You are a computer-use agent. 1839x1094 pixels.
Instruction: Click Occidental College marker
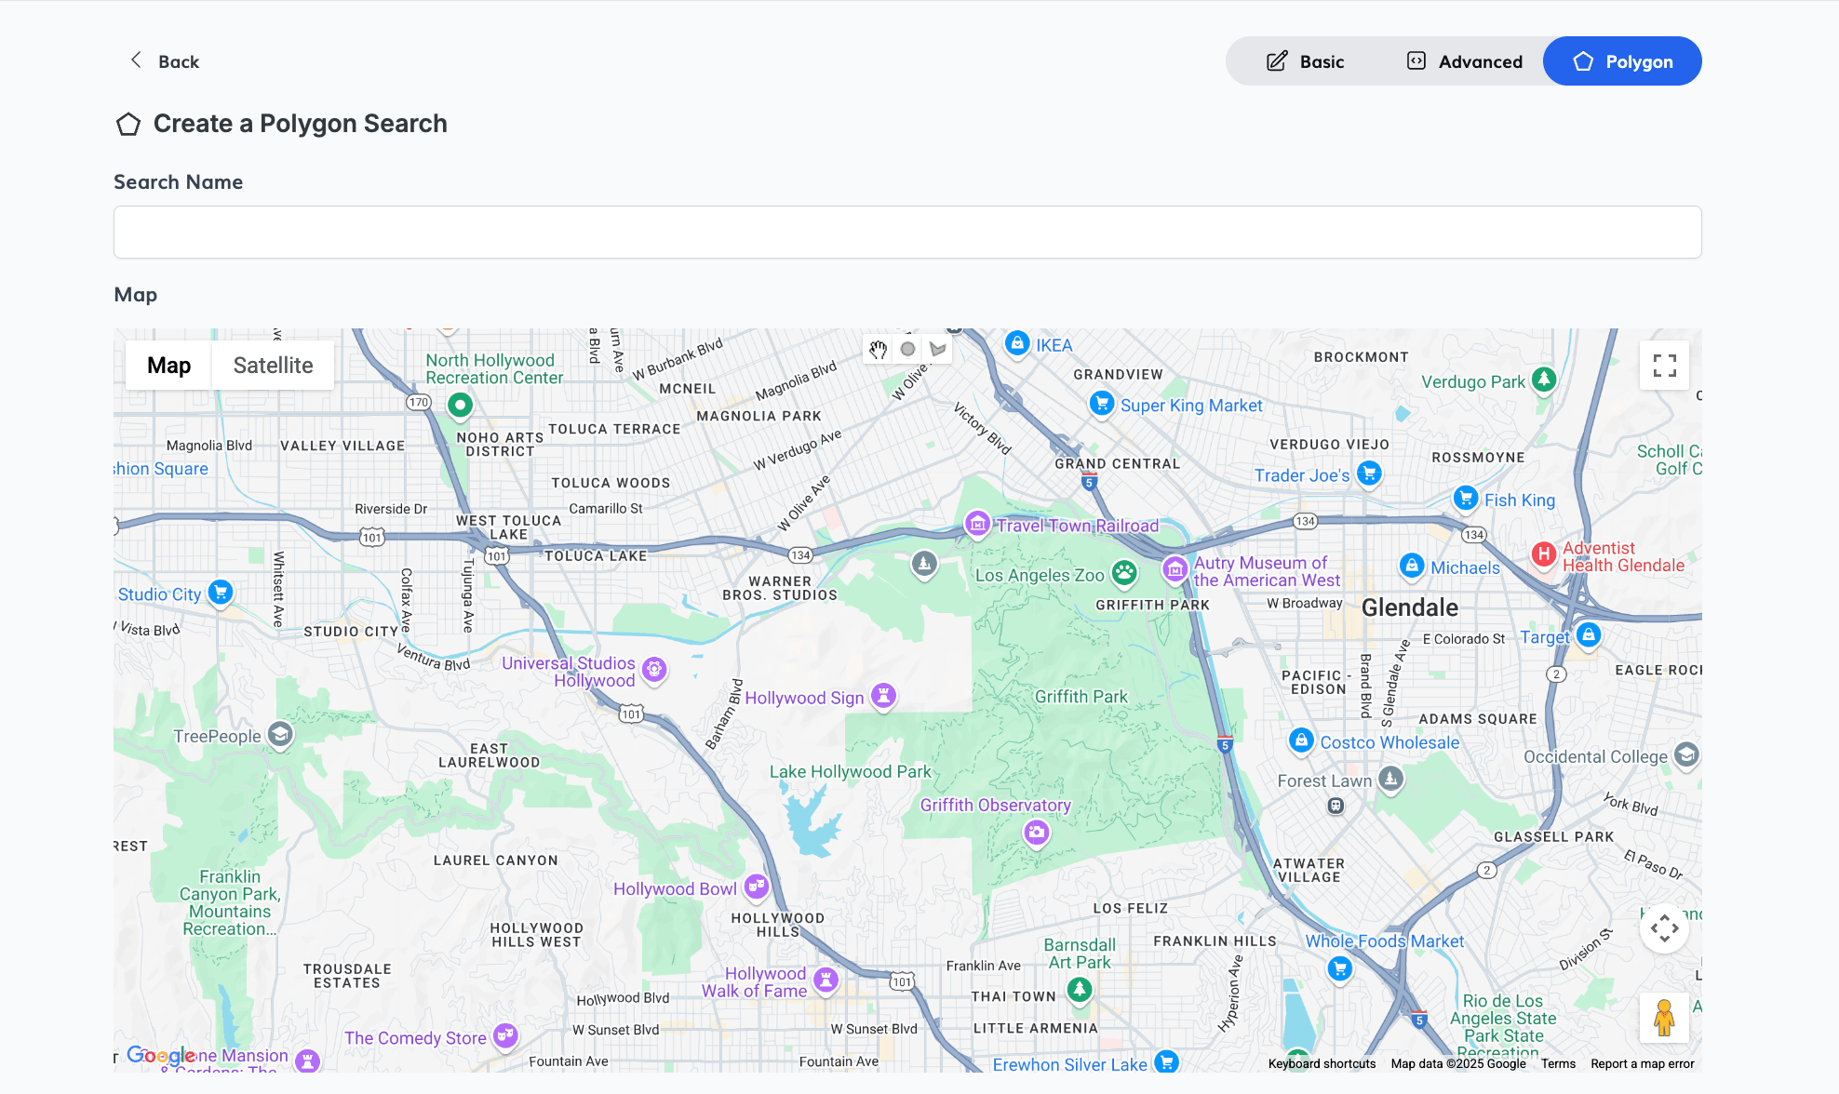coord(1686,754)
